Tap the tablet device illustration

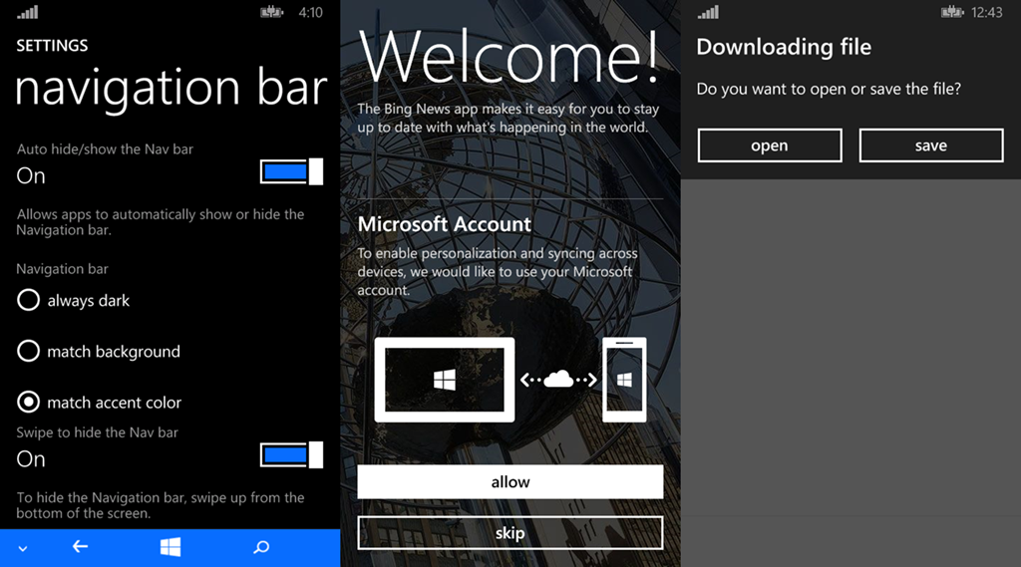point(444,380)
